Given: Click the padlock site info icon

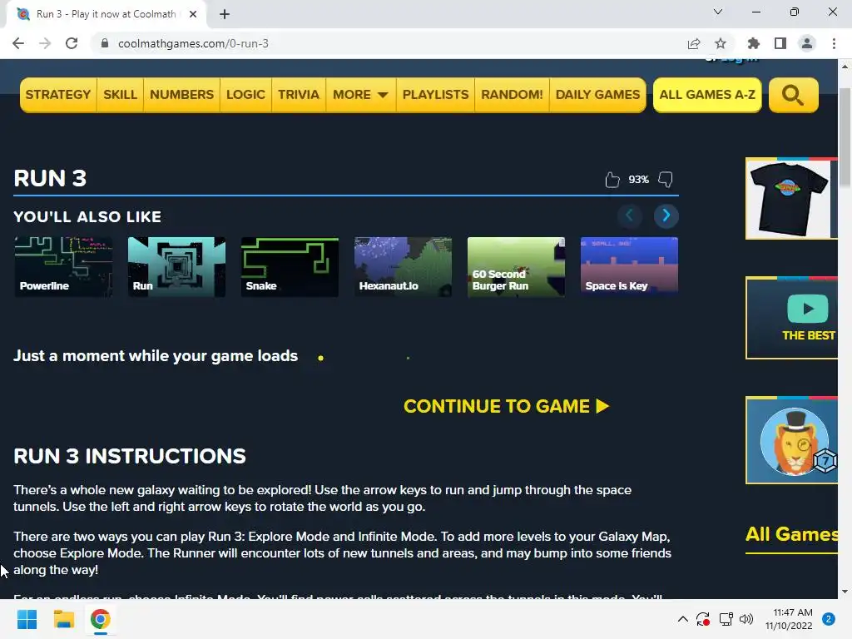Looking at the screenshot, I should point(105,43).
